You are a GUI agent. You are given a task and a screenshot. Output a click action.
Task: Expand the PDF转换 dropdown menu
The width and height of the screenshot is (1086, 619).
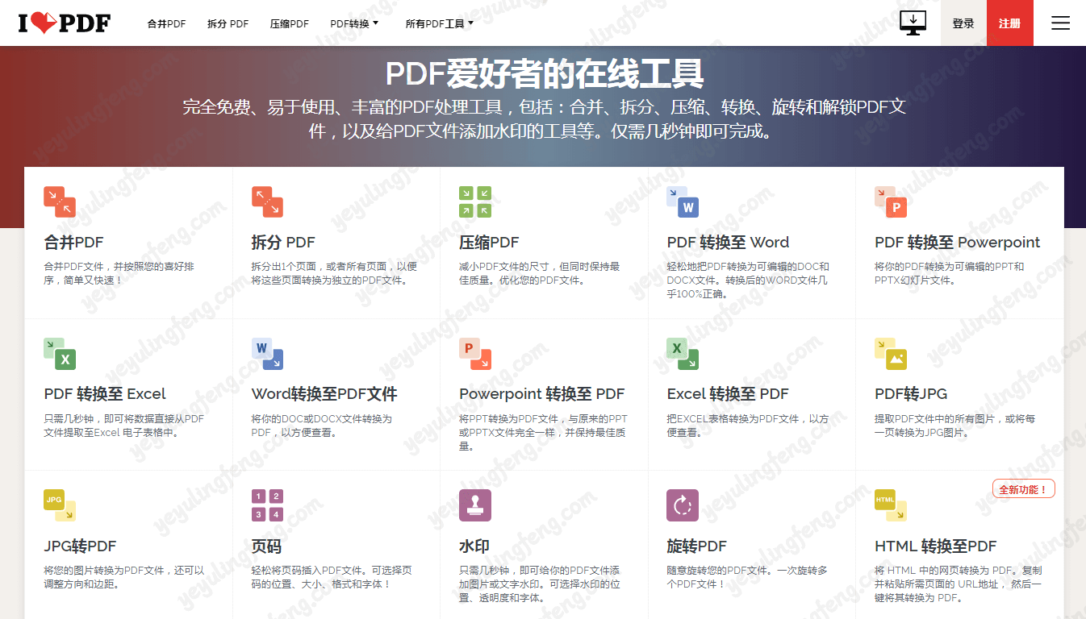(354, 23)
